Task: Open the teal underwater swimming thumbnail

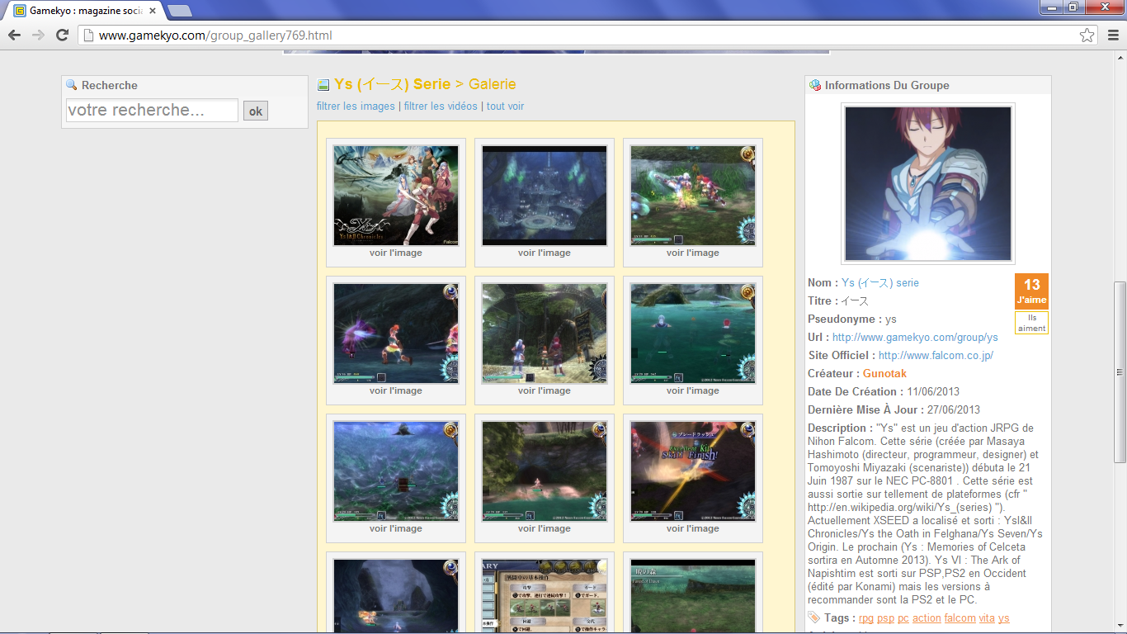Action: [x=693, y=334]
